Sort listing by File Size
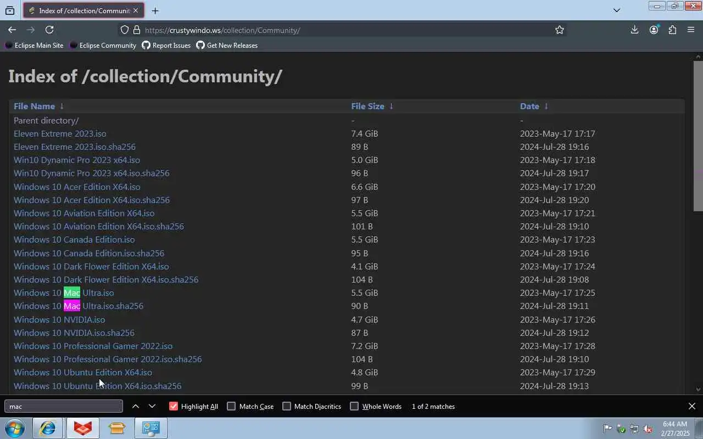This screenshot has height=439, width=703. (367, 106)
